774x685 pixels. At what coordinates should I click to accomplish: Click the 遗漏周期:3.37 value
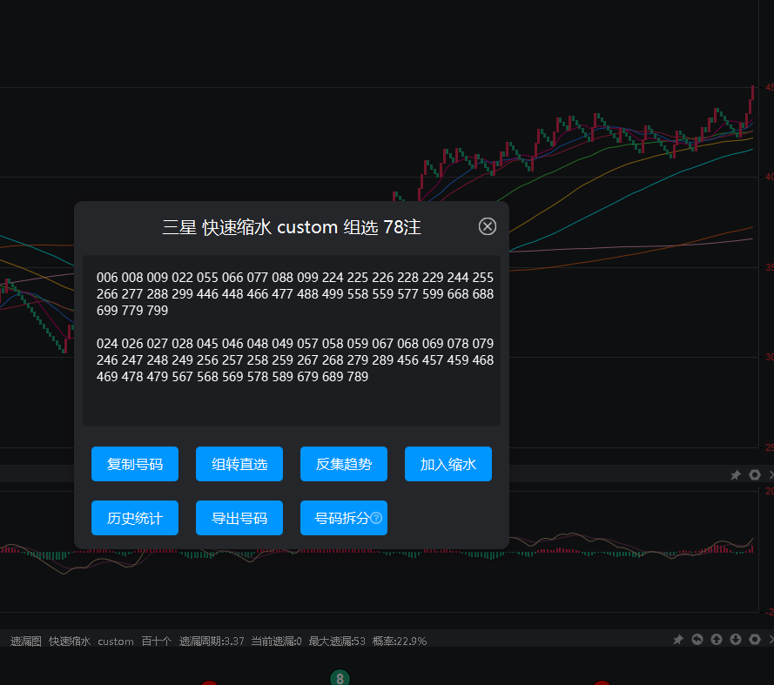[x=212, y=641]
